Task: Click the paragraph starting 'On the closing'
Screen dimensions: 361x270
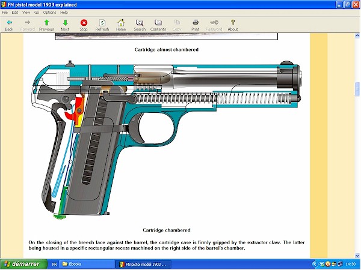Action: [167, 245]
